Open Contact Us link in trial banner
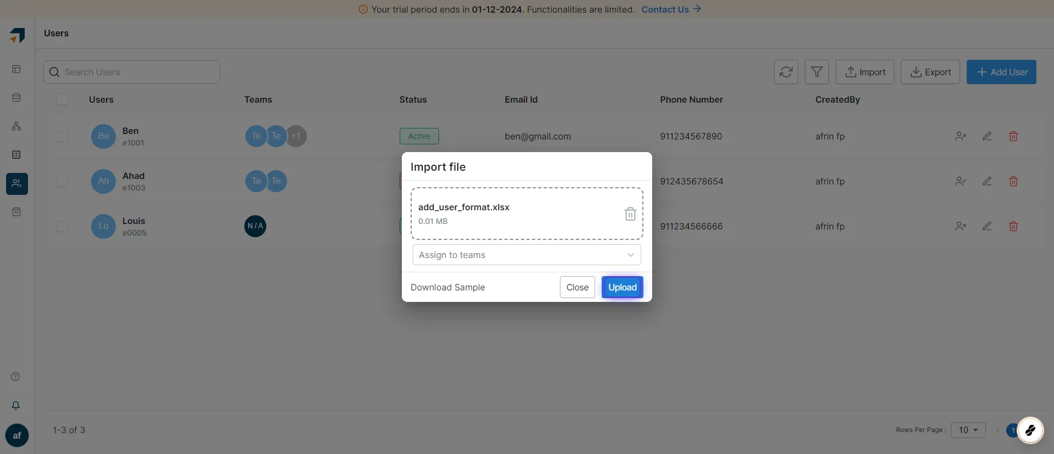Image resolution: width=1054 pixels, height=454 pixels. (671, 9)
